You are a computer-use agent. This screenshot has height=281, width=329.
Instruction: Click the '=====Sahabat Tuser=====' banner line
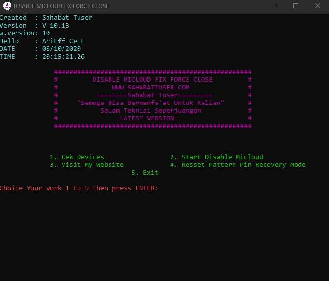point(155,95)
